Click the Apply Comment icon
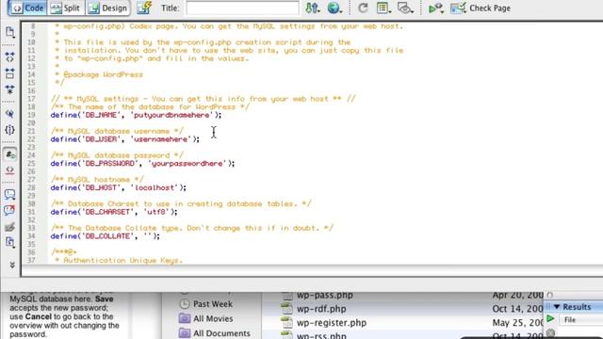 10,195
